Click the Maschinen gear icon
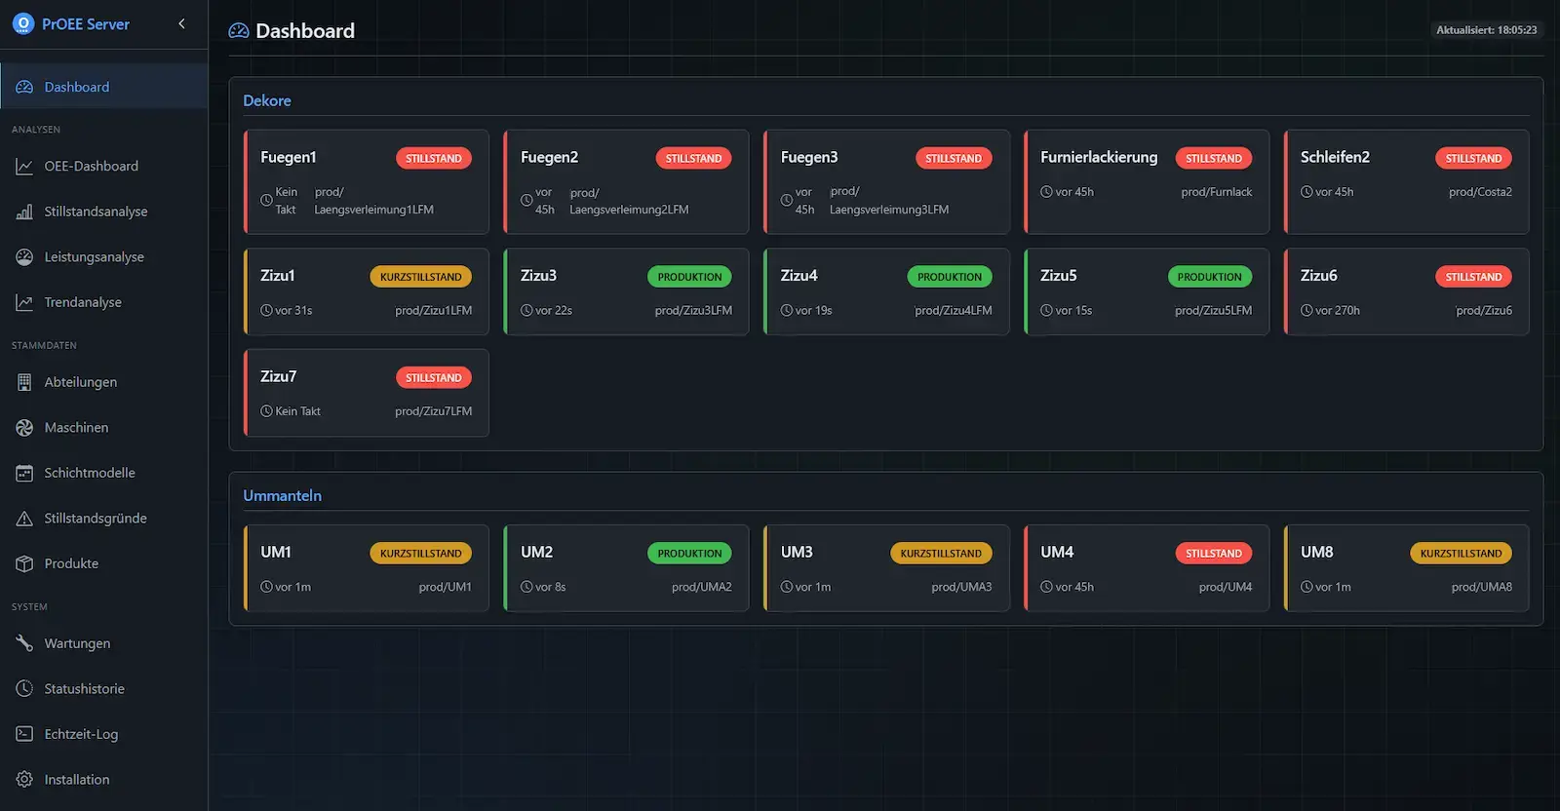Screen dimensions: 1560x811 click(24, 427)
